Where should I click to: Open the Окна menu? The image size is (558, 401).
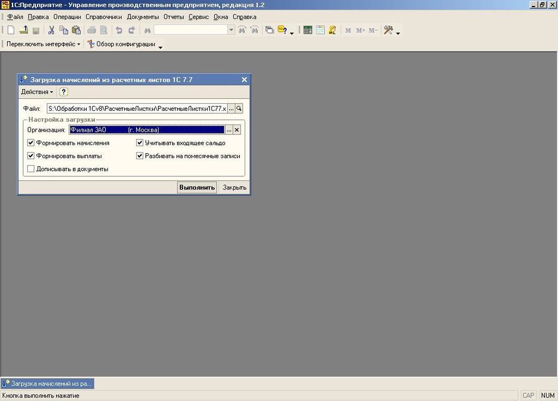point(221,17)
